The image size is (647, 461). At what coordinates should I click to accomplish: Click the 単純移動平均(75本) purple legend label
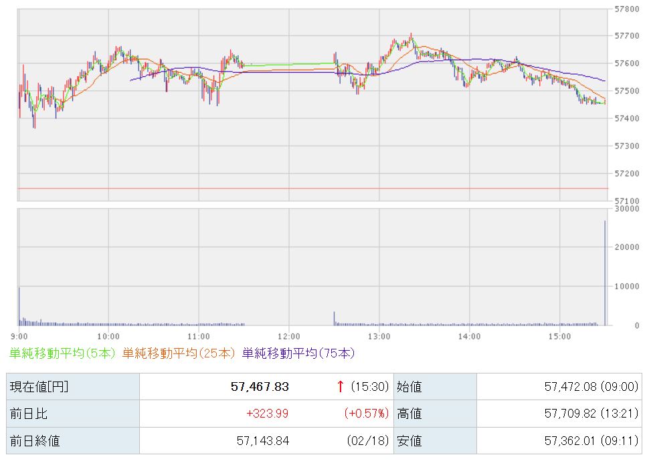pyautogui.click(x=298, y=353)
